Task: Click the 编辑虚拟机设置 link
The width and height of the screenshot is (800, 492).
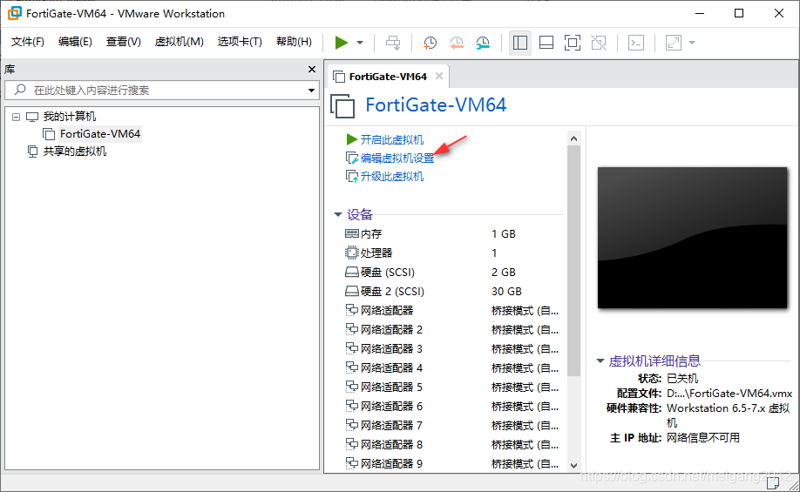Action: (x=397, y=158)
